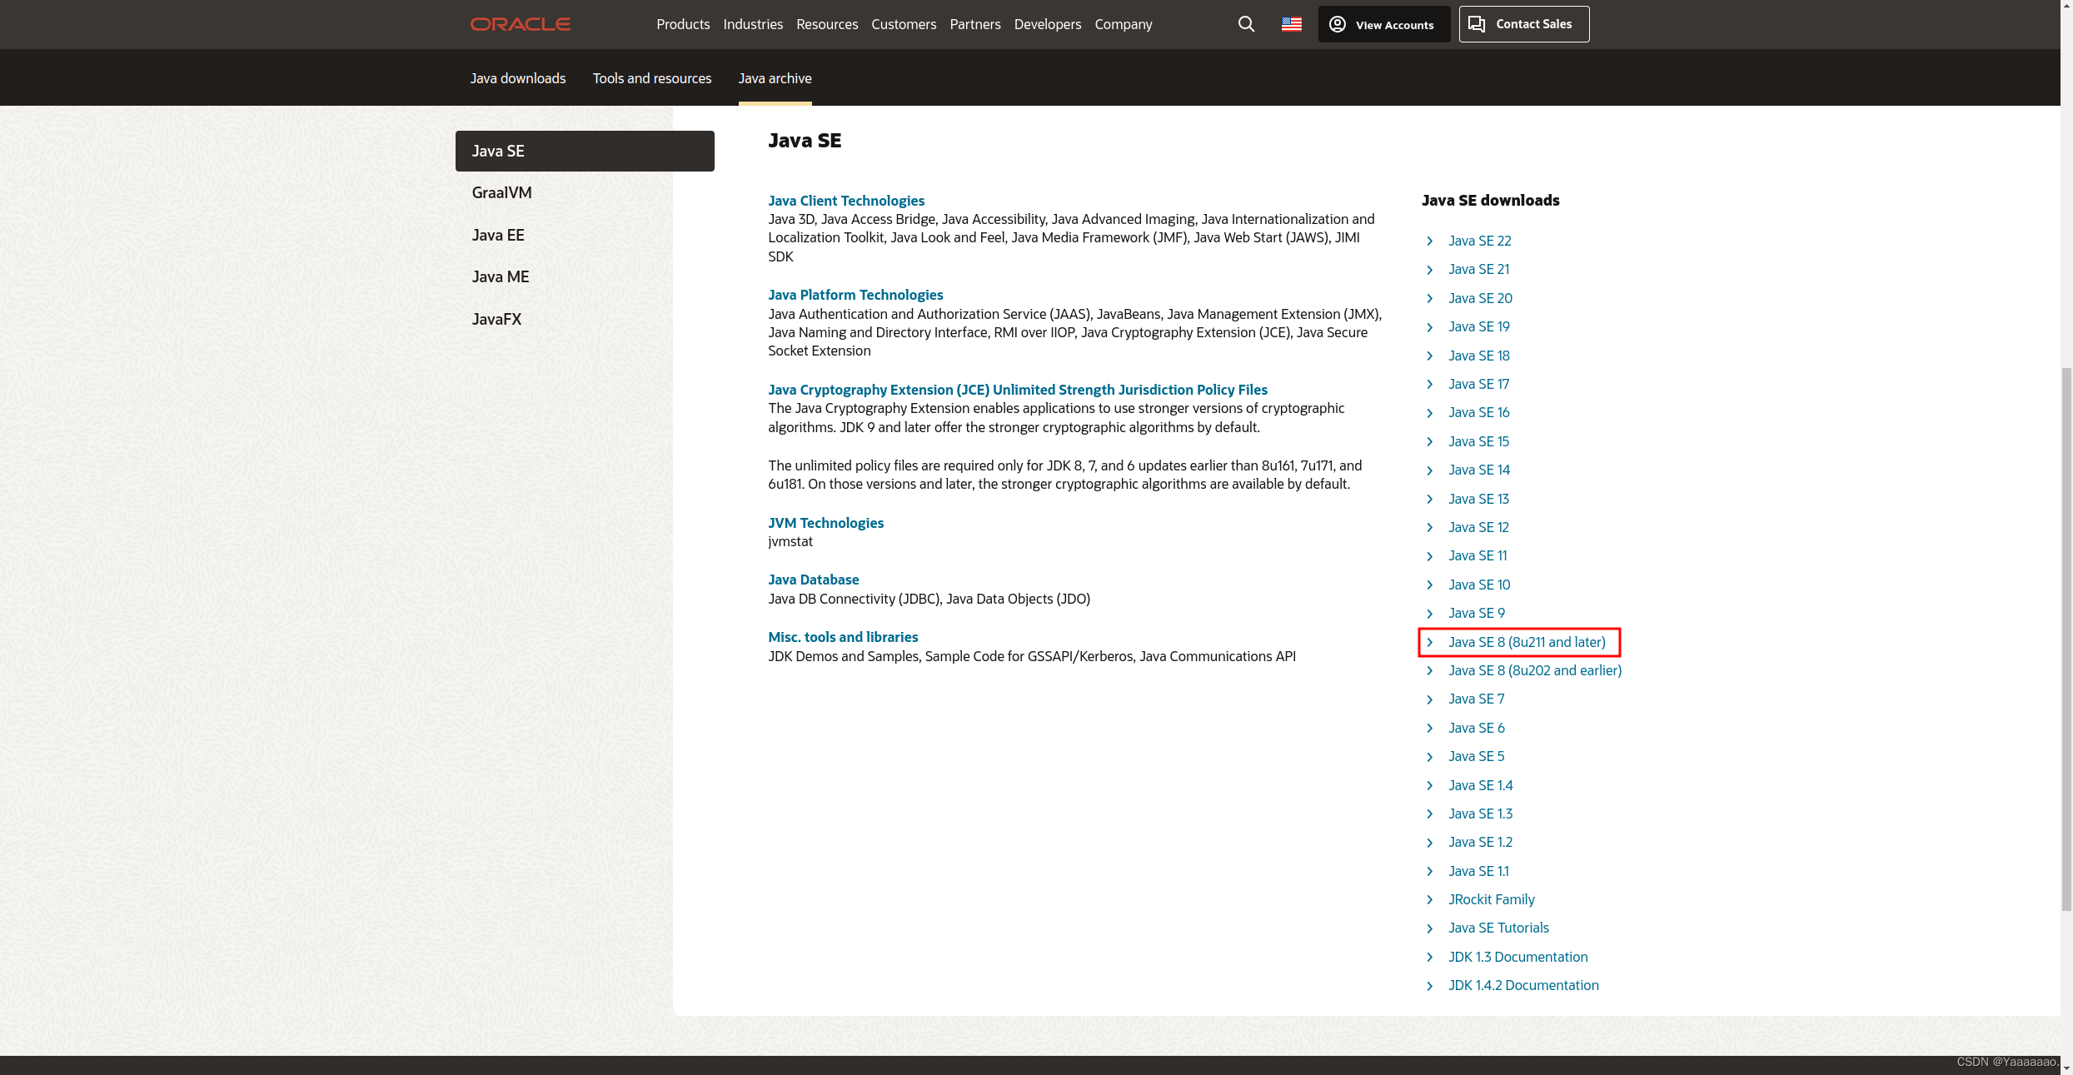Open Java SE 8 (8u211 and later) link
The height and width of the screenshot is (1075, 2073).
[1526, 642]
